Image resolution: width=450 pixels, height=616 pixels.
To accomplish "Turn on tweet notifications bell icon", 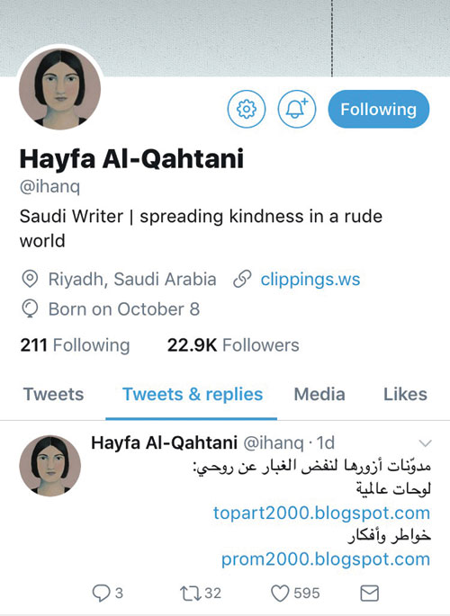I will pos(297,109).
